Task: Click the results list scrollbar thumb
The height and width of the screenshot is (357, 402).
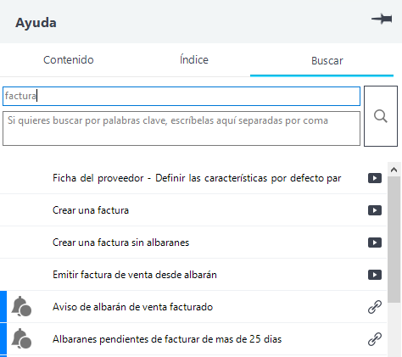Action: (x=394, y=240)
